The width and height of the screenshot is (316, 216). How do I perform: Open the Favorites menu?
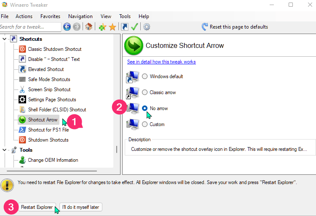tap(50, 16)
